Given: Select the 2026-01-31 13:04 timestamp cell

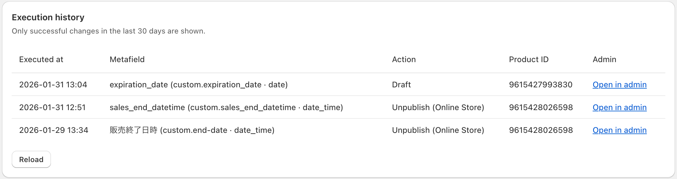Looking at the screenshot, I should click(53, 85).
